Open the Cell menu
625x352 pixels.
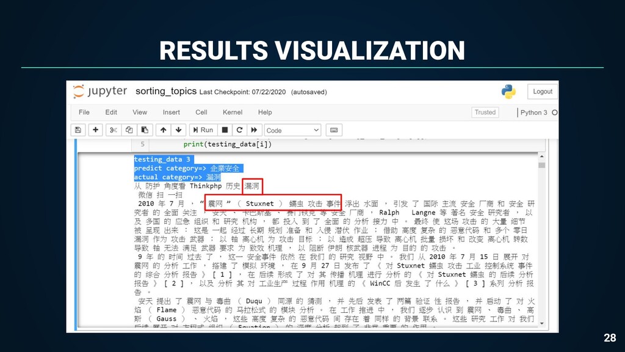(x=201, y=112)
